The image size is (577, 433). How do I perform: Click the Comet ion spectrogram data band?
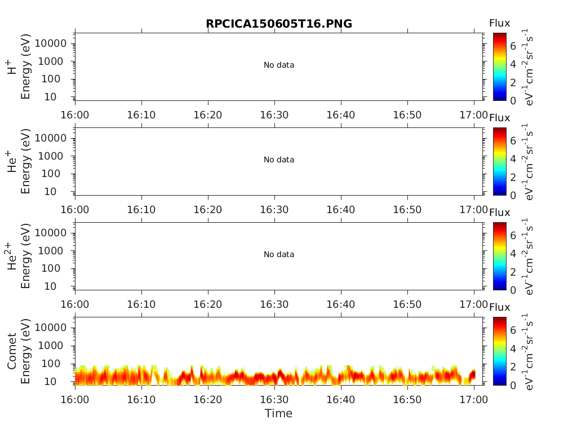coord(275,375)
